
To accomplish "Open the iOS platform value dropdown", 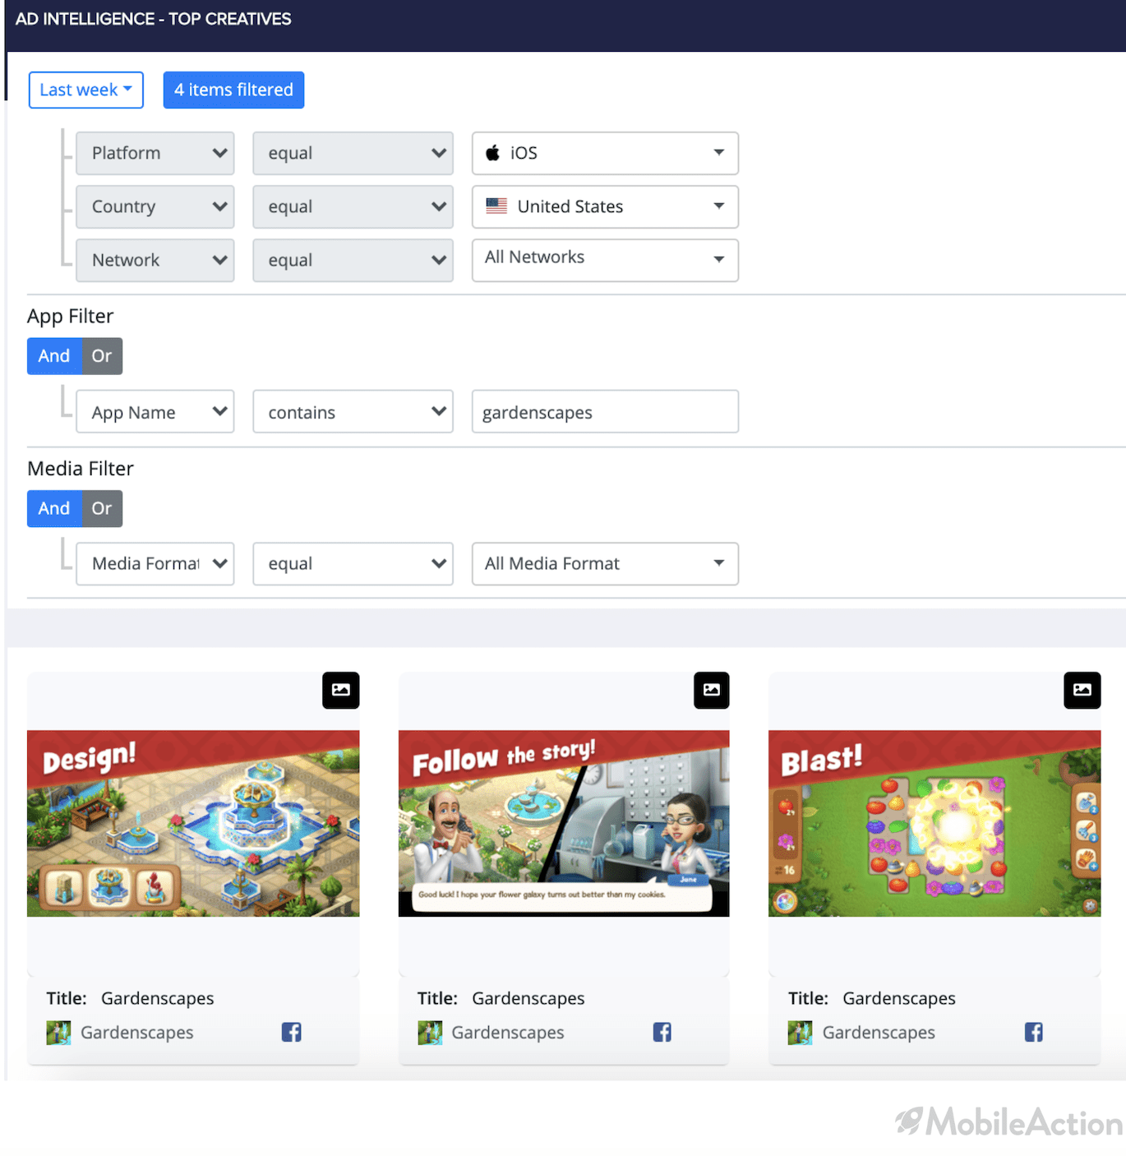I will (x=605, y=153).
